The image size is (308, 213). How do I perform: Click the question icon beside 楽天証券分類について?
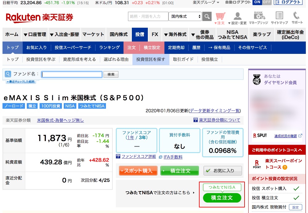196,120
